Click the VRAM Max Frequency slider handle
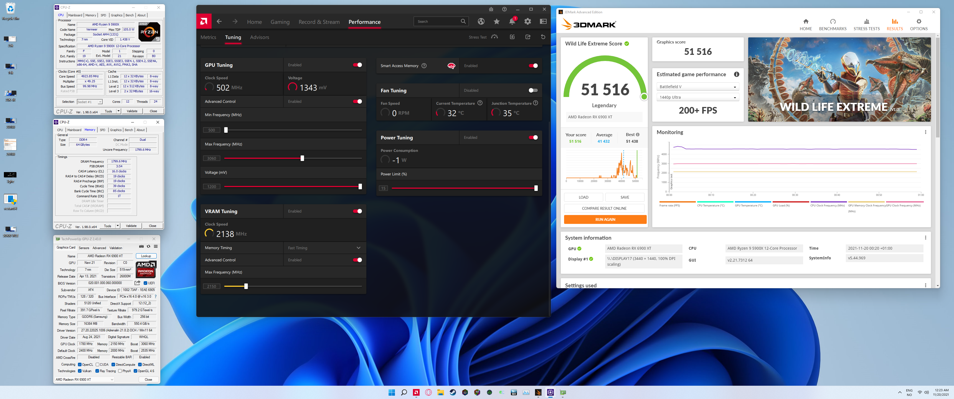Image resolution: width=954 pixels, height=399 pixels. click(246, 286)
